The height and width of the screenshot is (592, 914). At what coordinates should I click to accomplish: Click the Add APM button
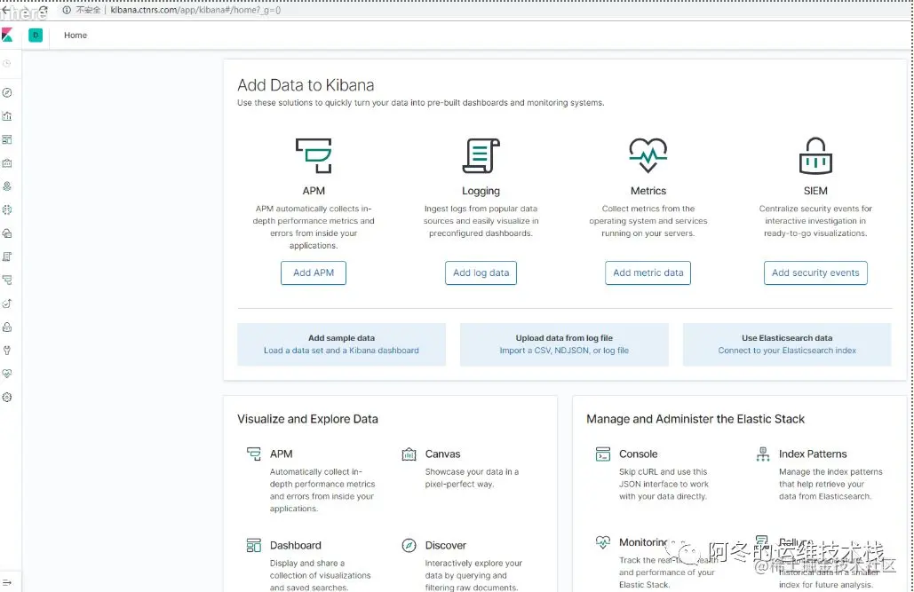click(314, 272)
